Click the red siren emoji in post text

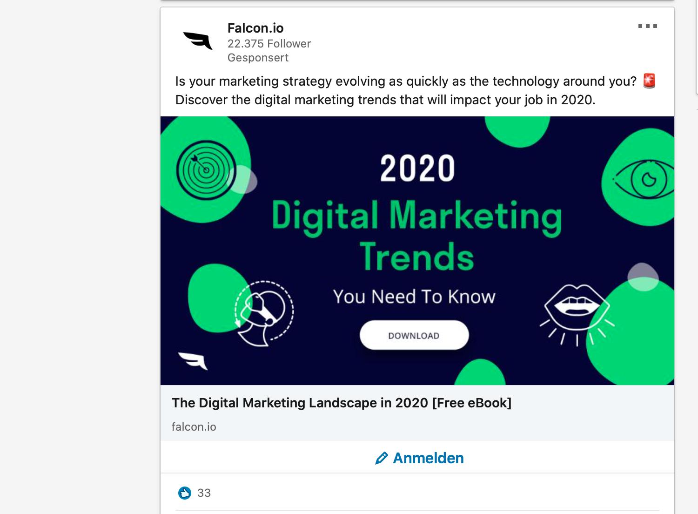[x=649, y=81]
